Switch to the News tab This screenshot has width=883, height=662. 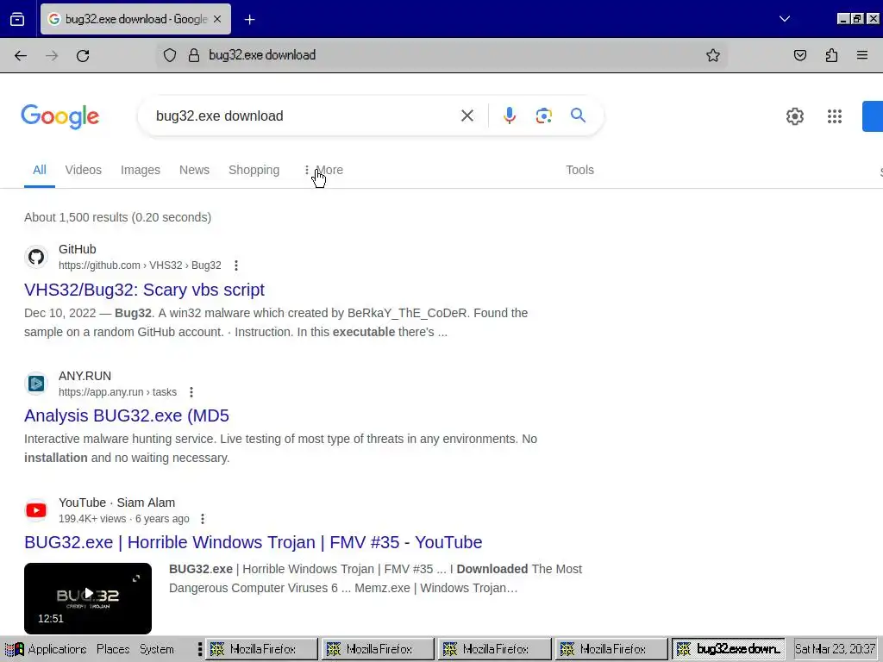(194, 170)
